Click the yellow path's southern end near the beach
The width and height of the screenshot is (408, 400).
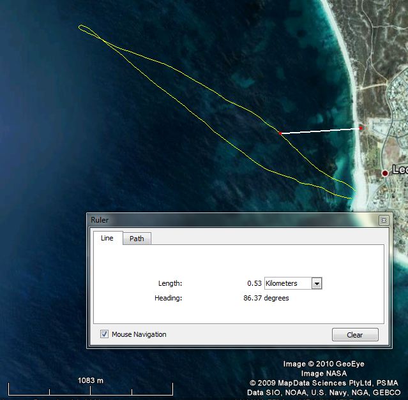click(x=350, y=198)
